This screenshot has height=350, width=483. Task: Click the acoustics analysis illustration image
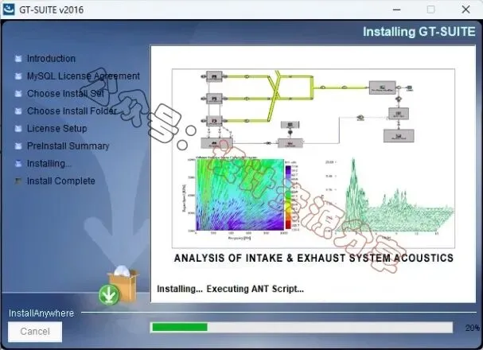(x=314, y=158)
